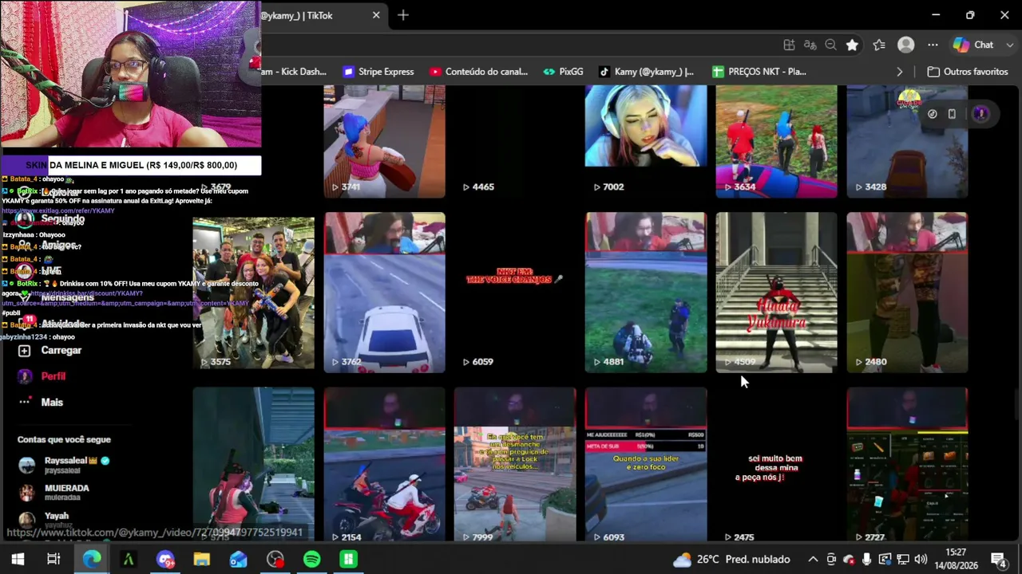The image size is (1022, 574).
Task: Open the MUIERADA followed account
Action: tap(67, 492)
